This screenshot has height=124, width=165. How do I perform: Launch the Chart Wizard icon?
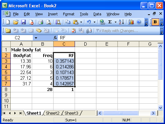coord(131,22)
